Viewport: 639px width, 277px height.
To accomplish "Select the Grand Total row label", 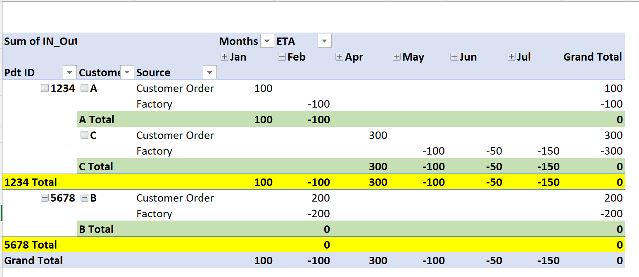I will (x=33, y=261).
